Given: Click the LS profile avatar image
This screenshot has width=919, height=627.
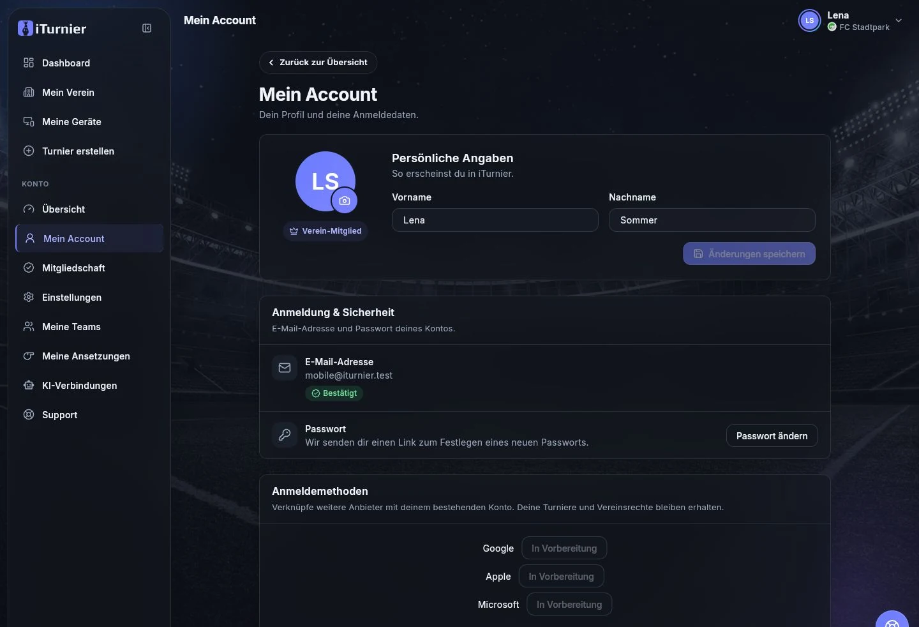Looking at the screenshot, I should pyautogui.click(x=325, y=181).
